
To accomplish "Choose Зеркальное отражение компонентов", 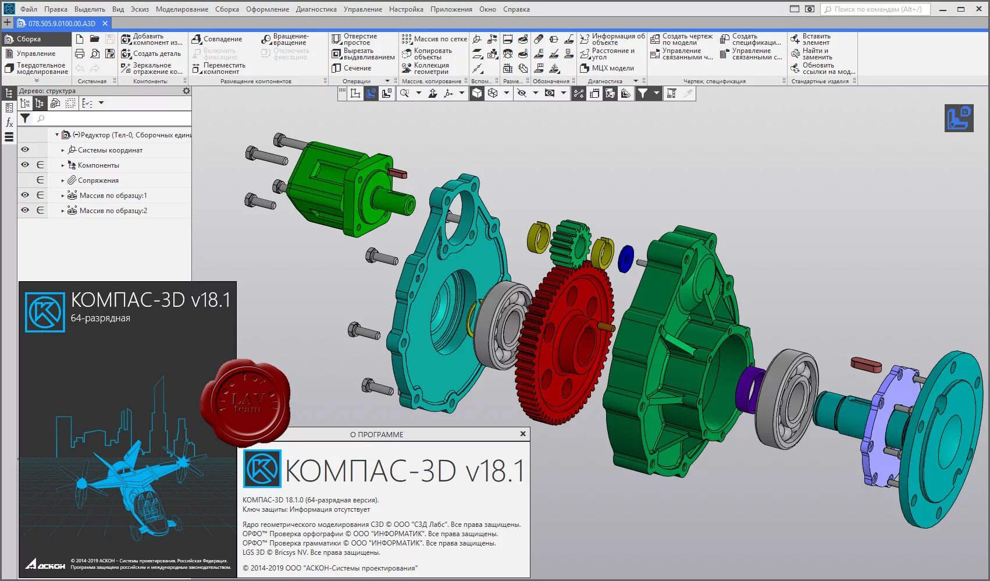I will (x=152, y=69).
